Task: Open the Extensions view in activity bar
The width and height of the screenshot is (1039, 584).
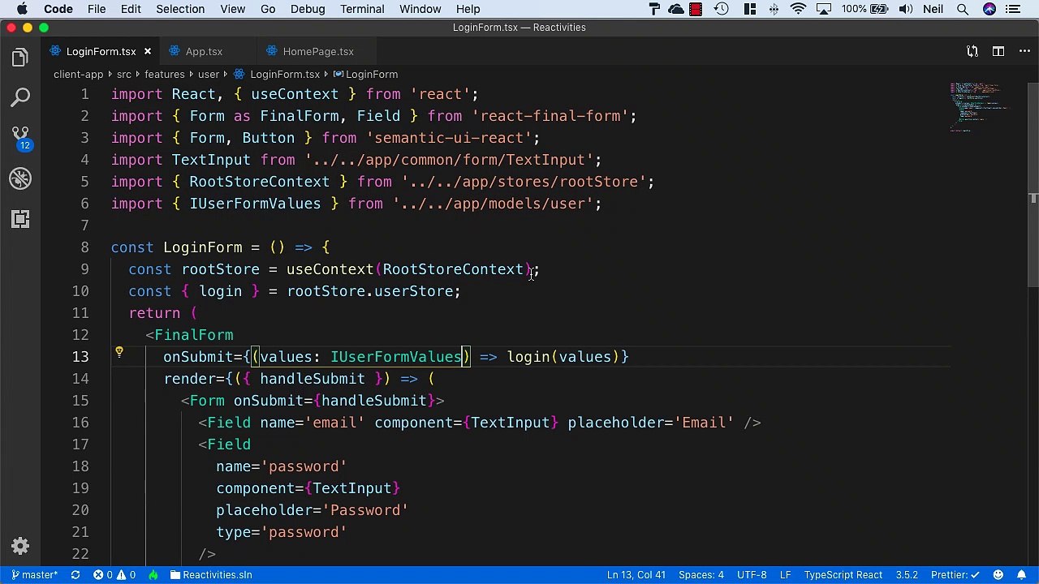Action: 20,219
